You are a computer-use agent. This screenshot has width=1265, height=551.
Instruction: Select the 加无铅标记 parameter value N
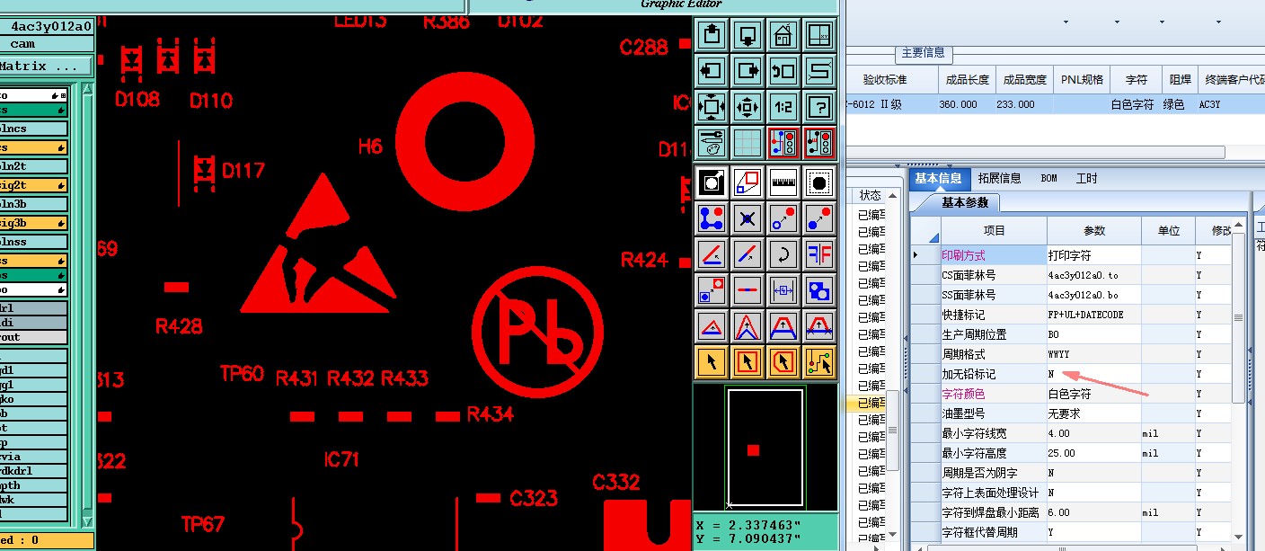1094,374
